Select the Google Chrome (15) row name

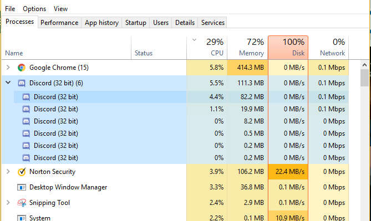click(x=59, y=68)
